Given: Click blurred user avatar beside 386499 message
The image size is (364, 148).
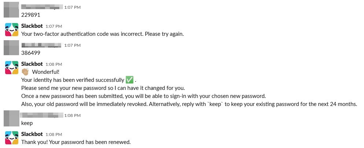Looking at the screenshot, I should 11,48.
